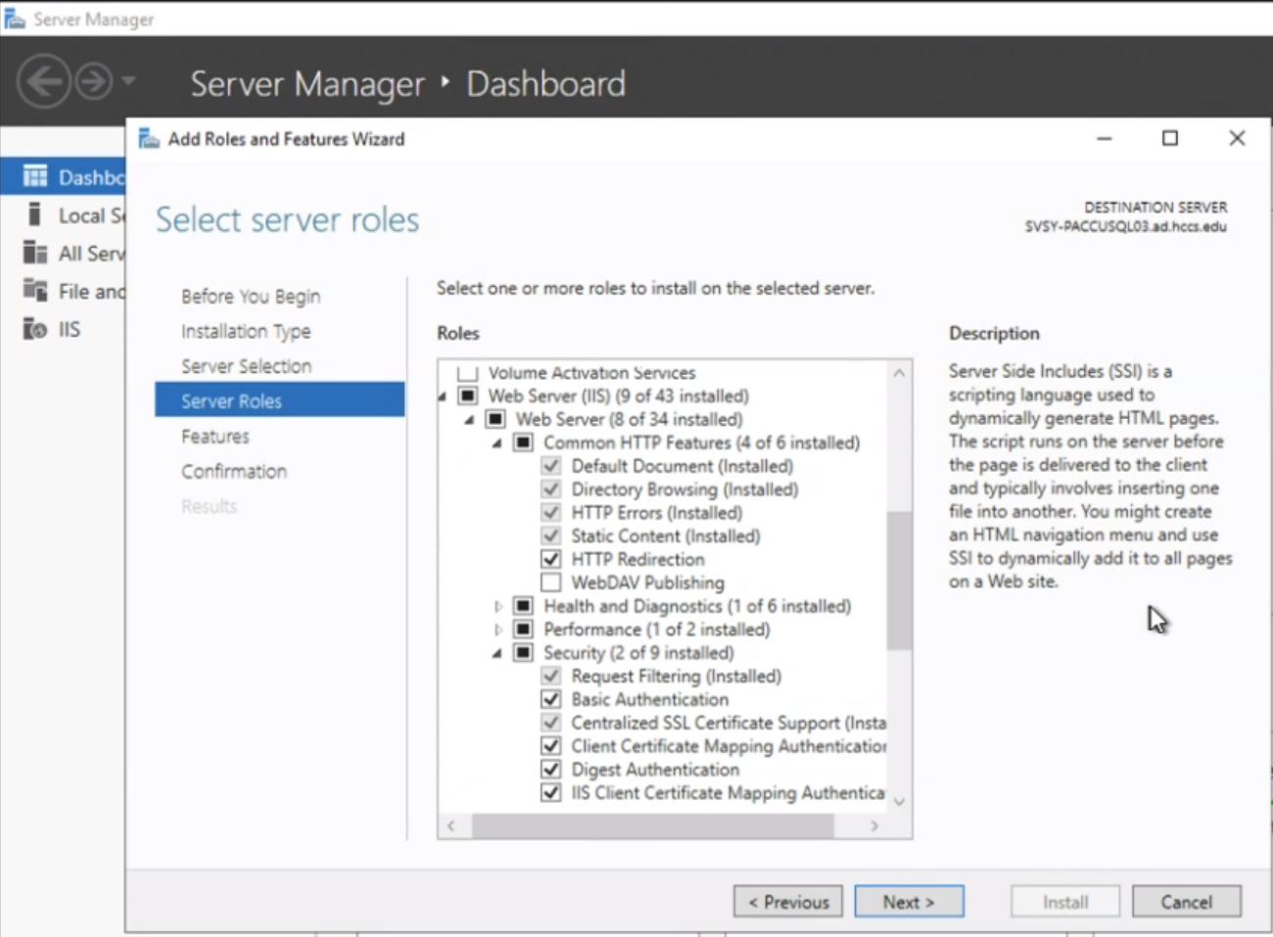Toggle the Security group checkbox
The height and width of the screenshot is (937, 1273).
pyautogui.click(x=524, y=653)
